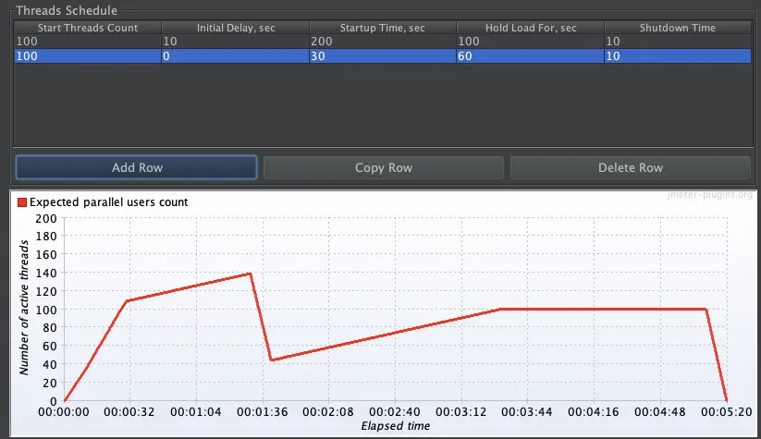Click the 00:03:44 time axis tick label
The height and width of the screenshot is (439, 761).
pos(526,412)
